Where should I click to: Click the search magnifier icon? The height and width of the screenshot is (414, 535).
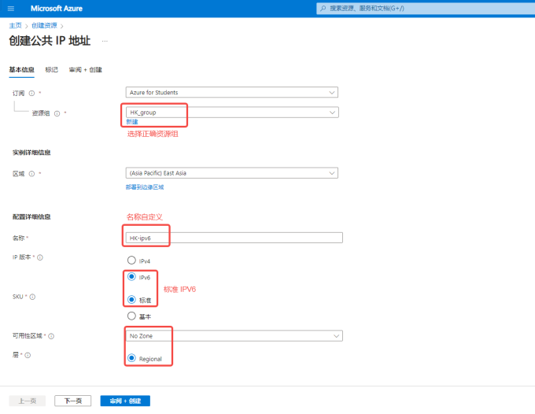(323, 8)
